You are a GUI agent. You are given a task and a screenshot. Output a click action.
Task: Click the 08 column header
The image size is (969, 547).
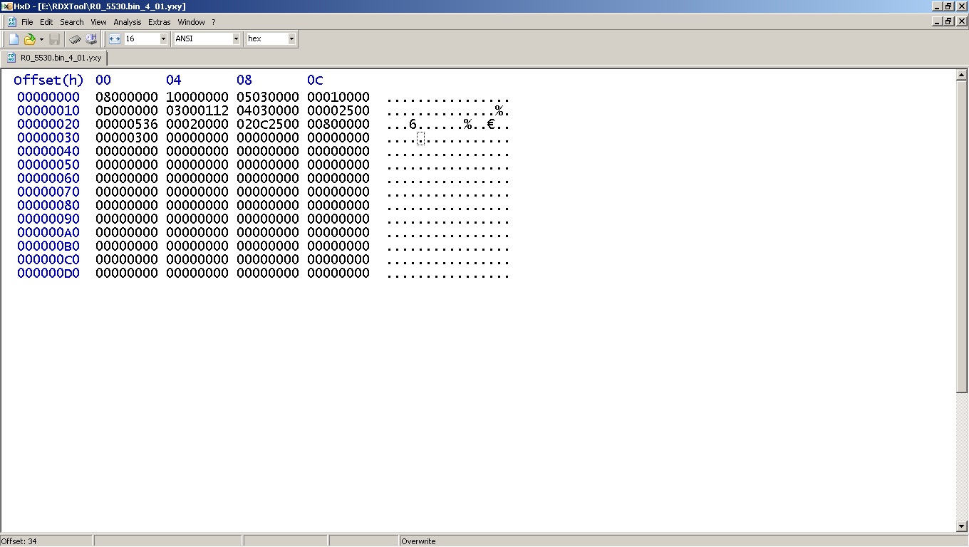[x=244, y=80]
